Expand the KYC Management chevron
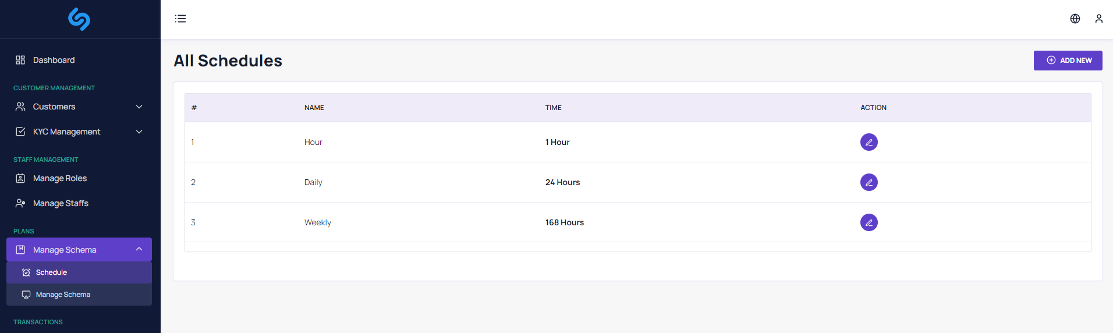 (x=139, y=132)
